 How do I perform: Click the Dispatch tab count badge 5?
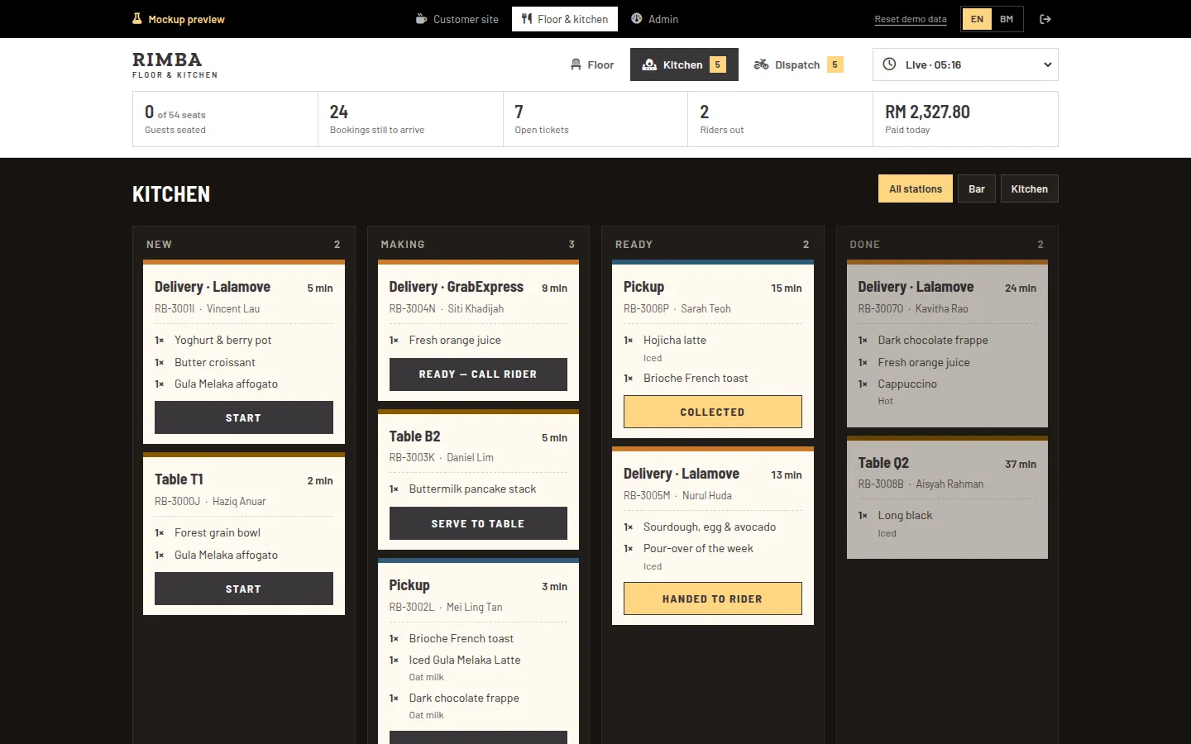[x=835, y=64]
